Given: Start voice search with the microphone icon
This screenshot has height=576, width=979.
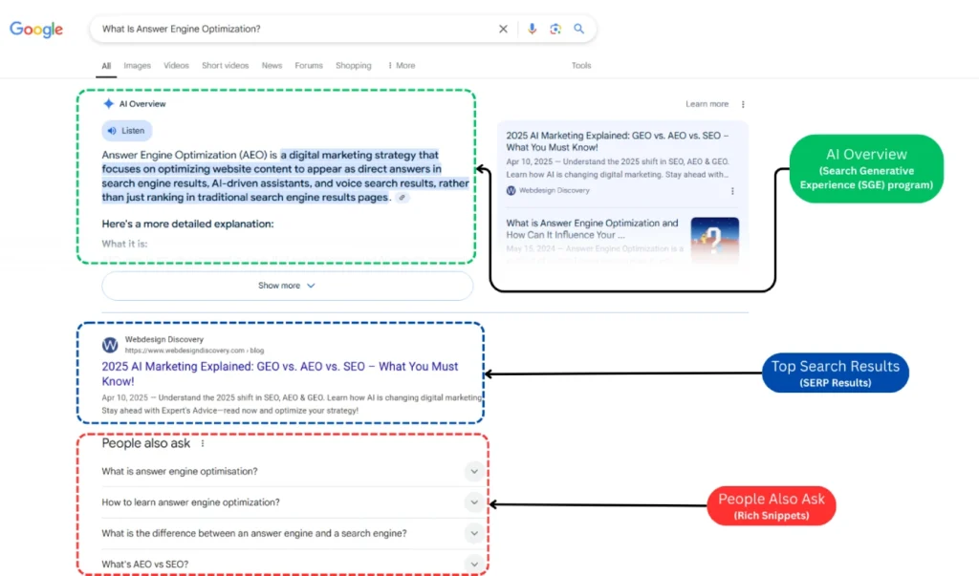Looking at the screenshot, I should coord(532,29).
